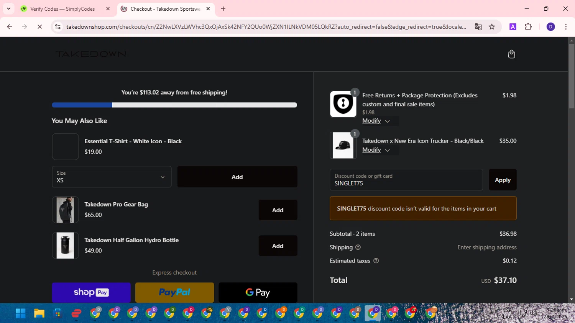Screen dimensions: 575x323
Task: Pay with Shop Pay
Action: coord(91,292)
